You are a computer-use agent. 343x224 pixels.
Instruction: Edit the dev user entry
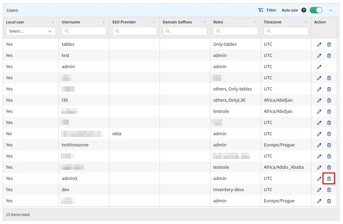click(x=319, y=190)
